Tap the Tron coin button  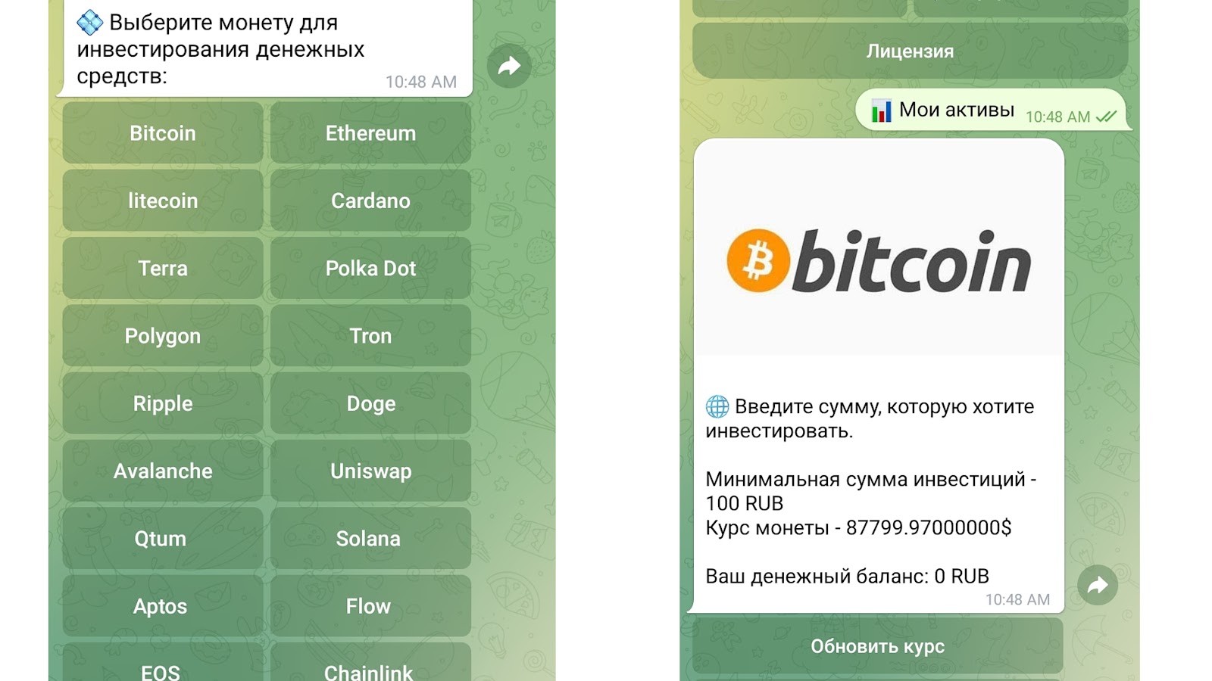coord(370,336)
